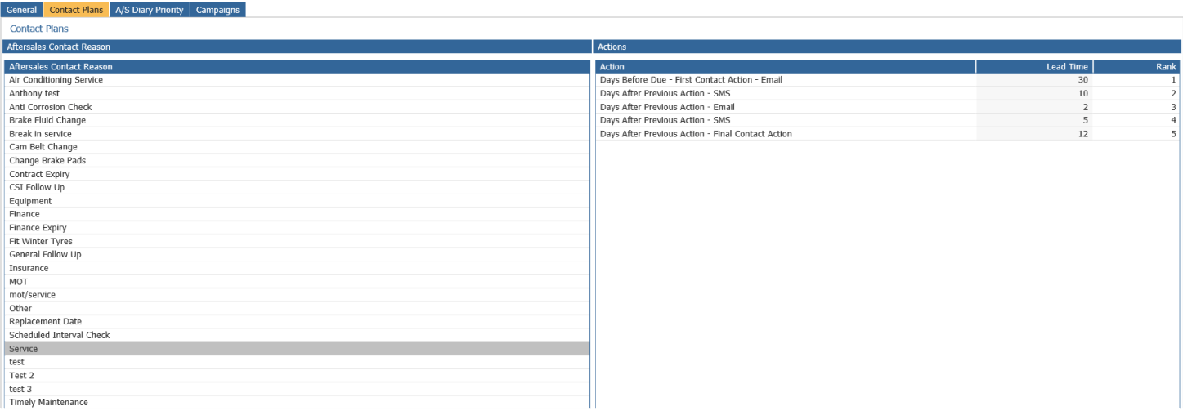Viewport: 1183px width, 415px height.
Task: Select the Finance contact reason
Action: pyautogui.click(x=297, y=214)
